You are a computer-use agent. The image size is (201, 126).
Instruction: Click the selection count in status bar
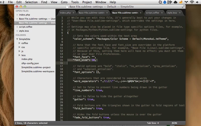pos(31,123)
